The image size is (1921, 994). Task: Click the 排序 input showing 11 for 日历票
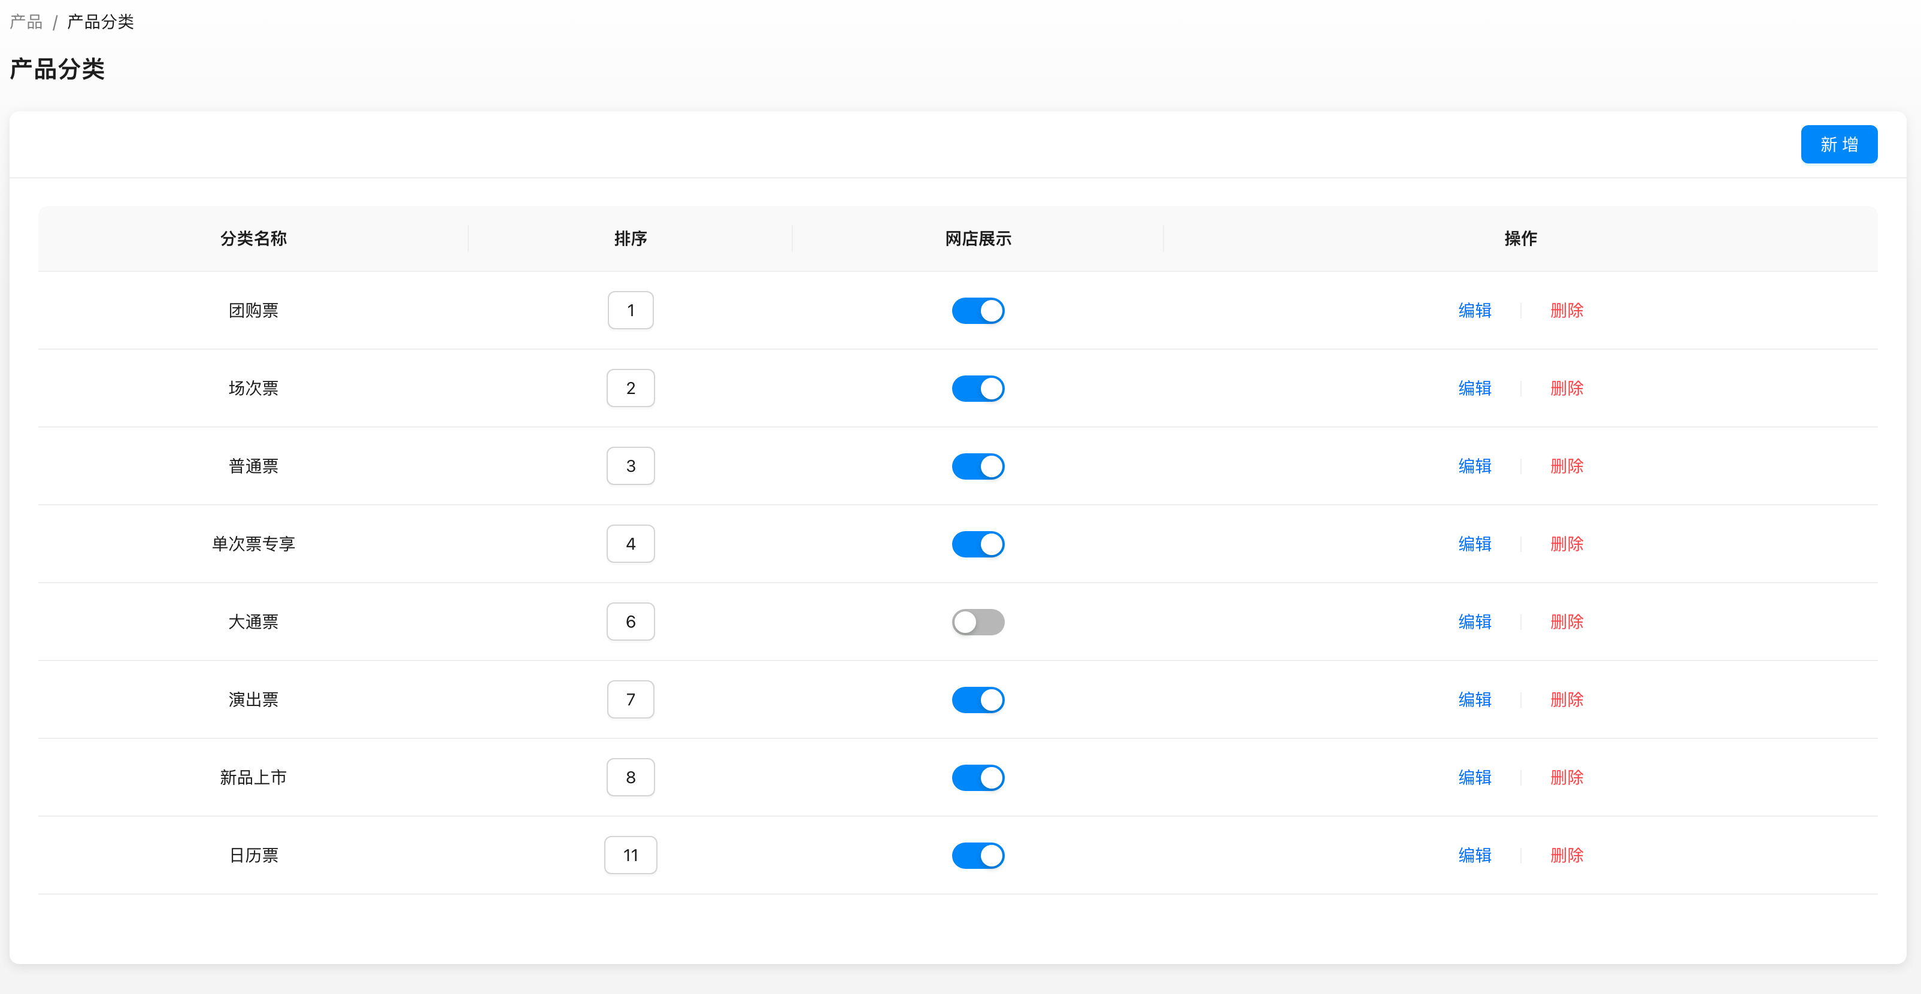point(630,855)
